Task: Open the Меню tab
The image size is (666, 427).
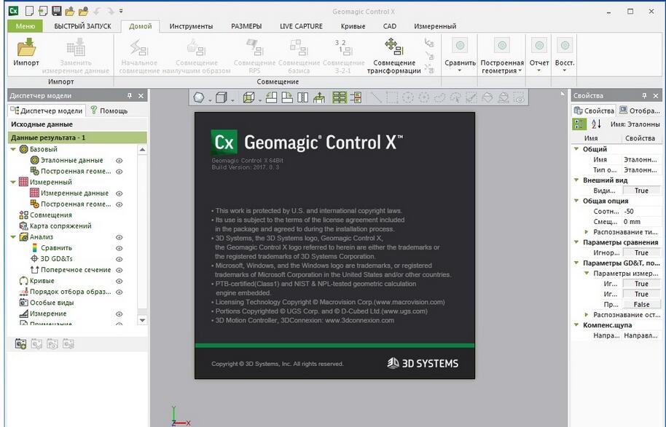Action: 25,26
